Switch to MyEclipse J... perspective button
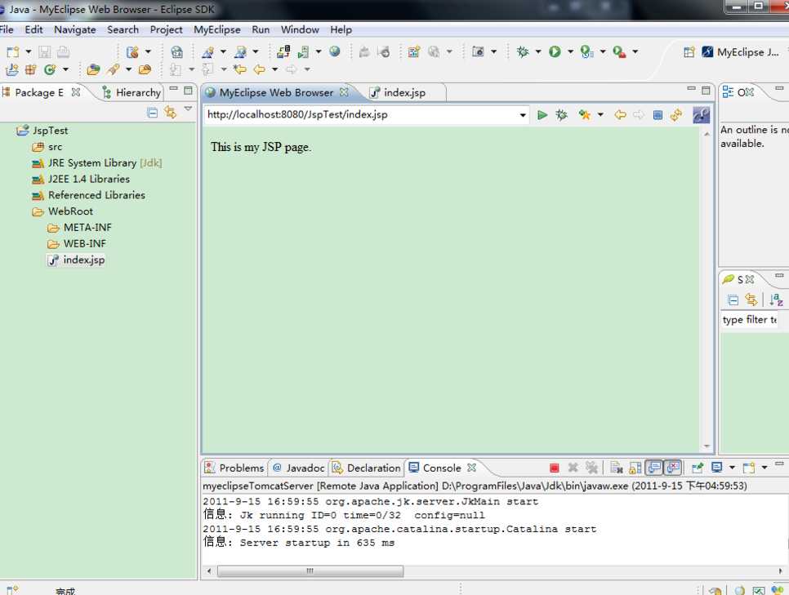The image size is (789, 595). (740, 51)
